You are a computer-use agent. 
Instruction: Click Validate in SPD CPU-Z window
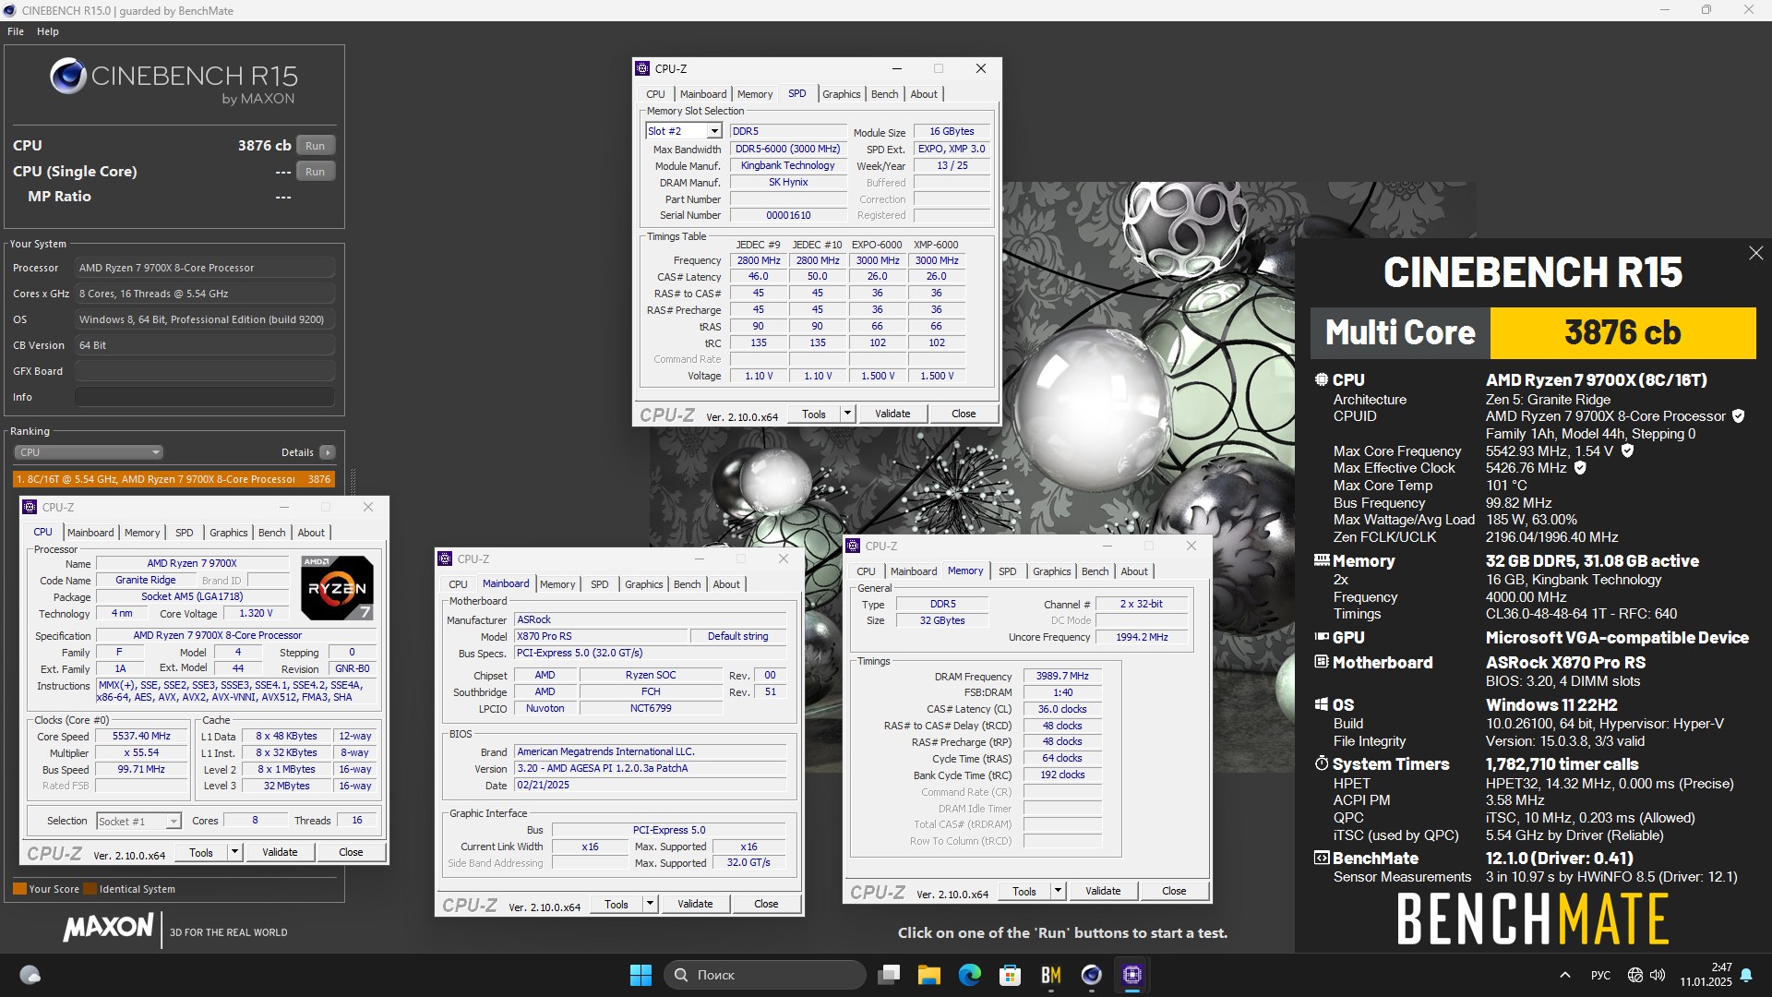(892, 414)
